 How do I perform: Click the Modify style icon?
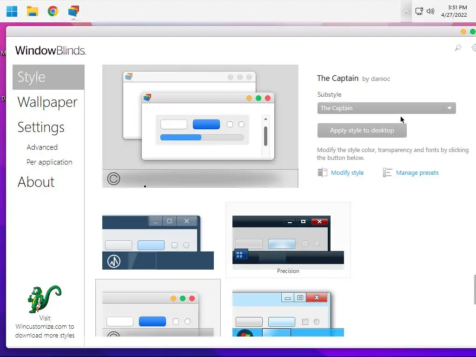pyautogui.click(x=322, y=172)
